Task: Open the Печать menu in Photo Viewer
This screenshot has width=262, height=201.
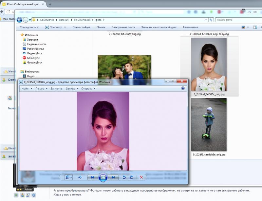Action: pyautogui.click(x=41, y=89)
